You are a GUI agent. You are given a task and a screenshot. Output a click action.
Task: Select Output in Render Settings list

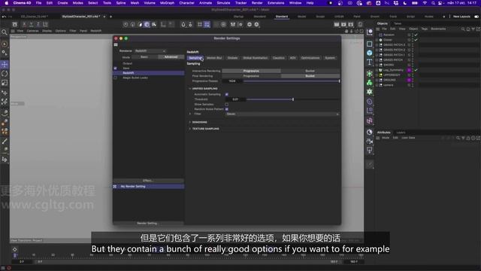(x=128, y=63)
